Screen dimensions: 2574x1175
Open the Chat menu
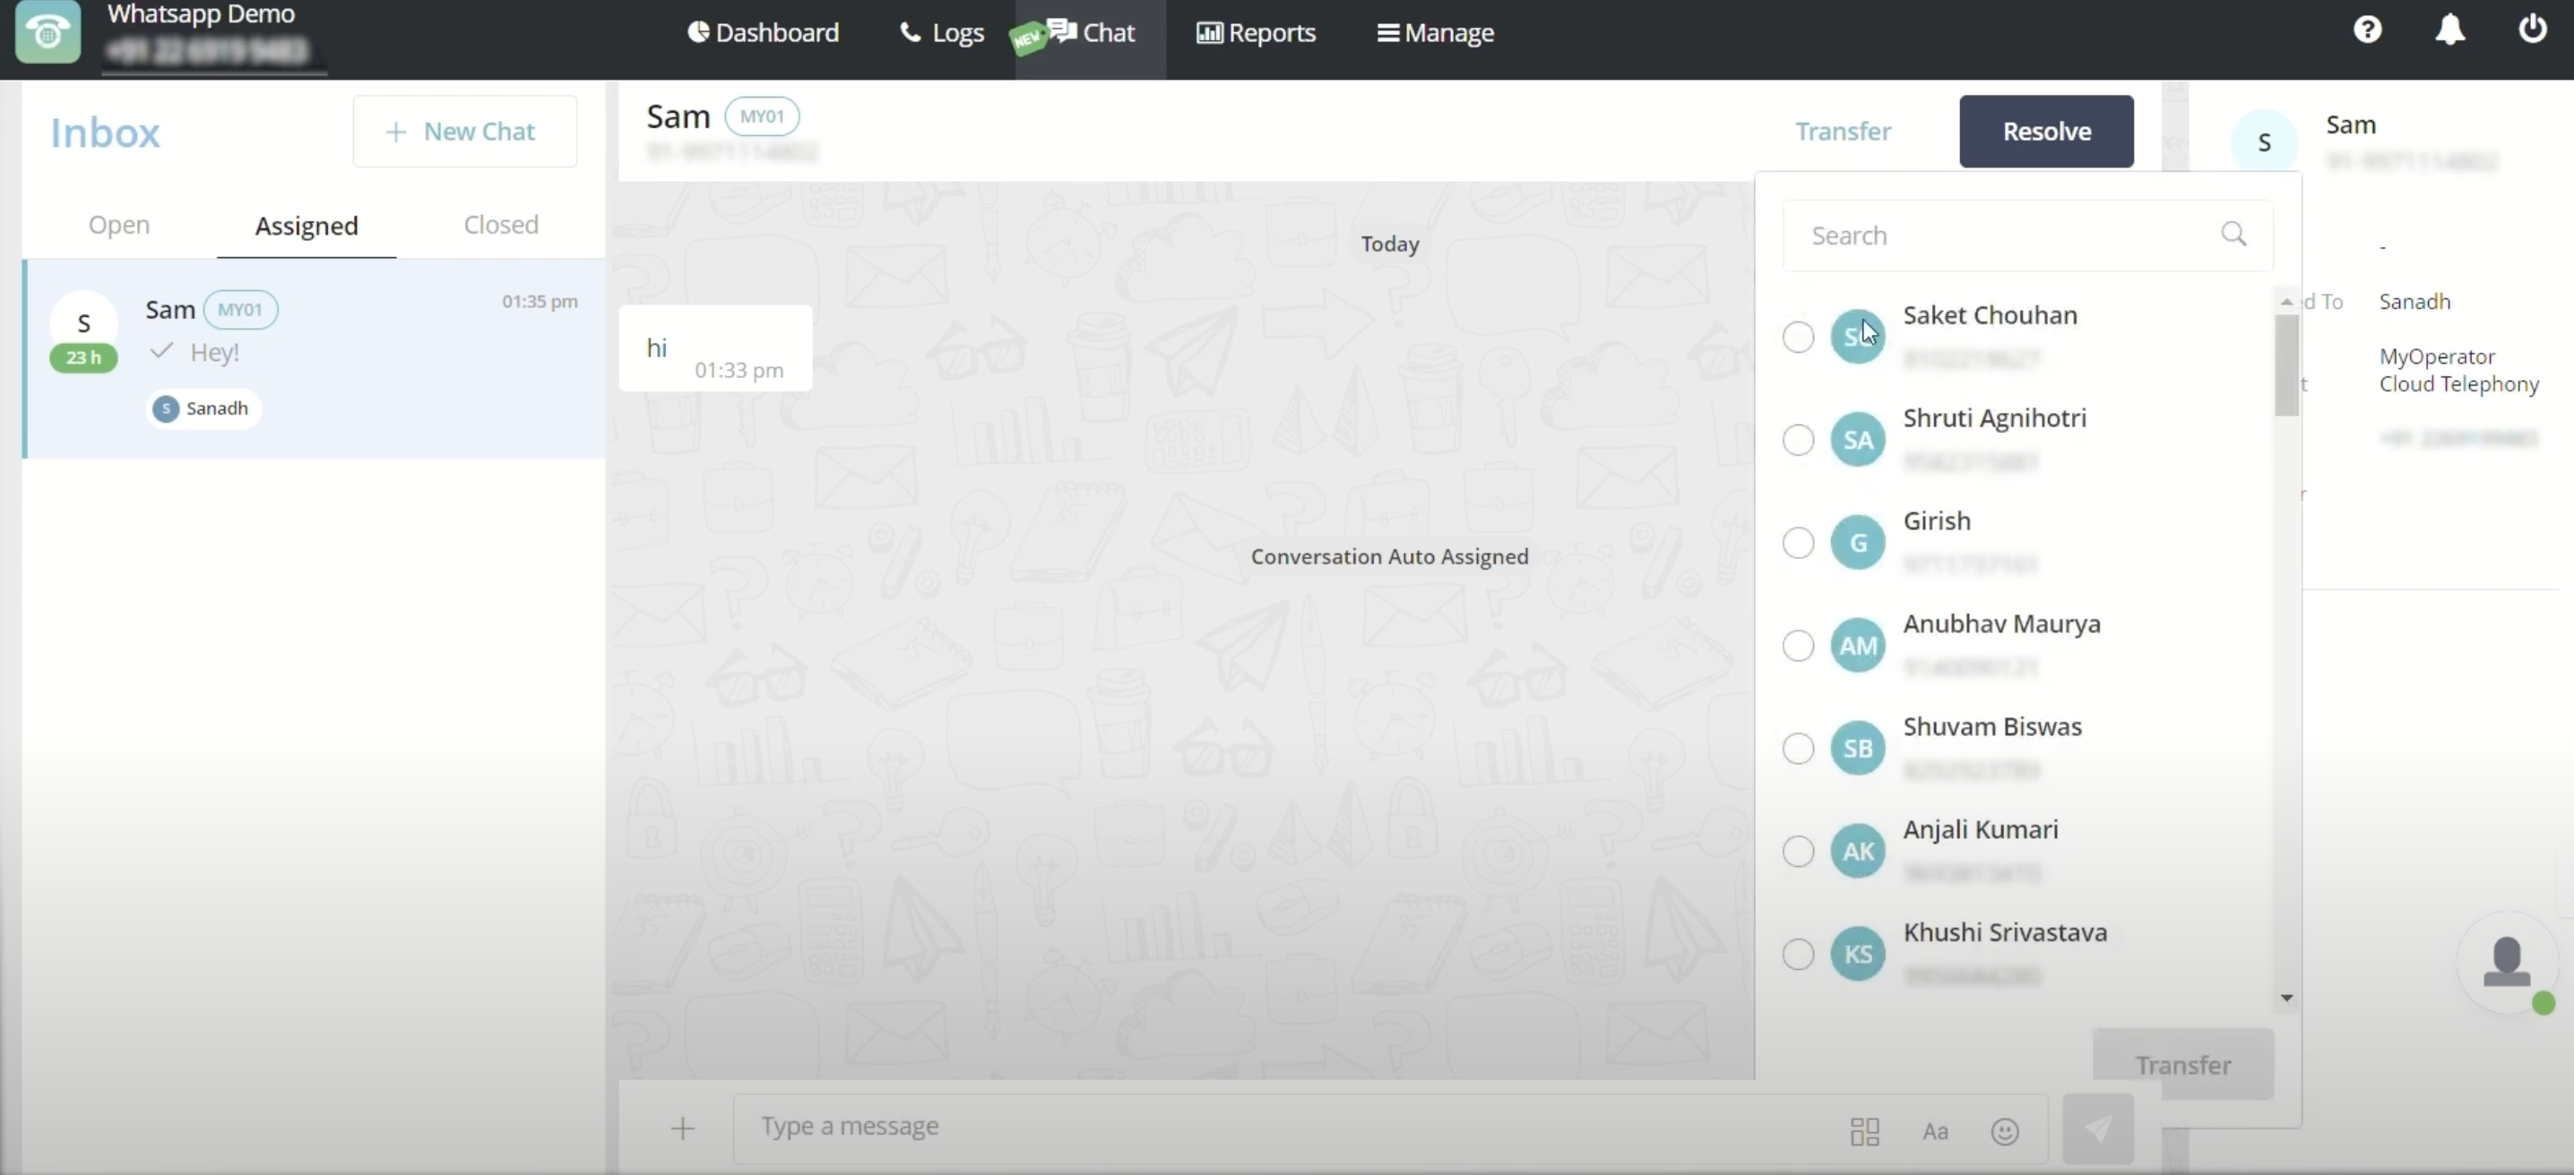[x=1090, y=33]
